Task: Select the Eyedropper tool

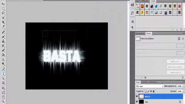Action: [x=3, y=27]
